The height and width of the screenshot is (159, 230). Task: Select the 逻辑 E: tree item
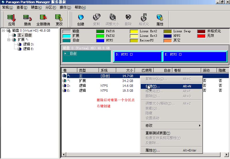tap(28, 49)
